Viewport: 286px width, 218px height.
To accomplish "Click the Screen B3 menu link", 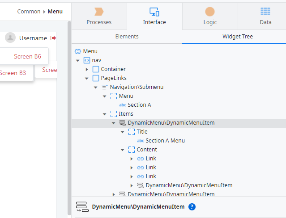I will (x=13, y=73).
